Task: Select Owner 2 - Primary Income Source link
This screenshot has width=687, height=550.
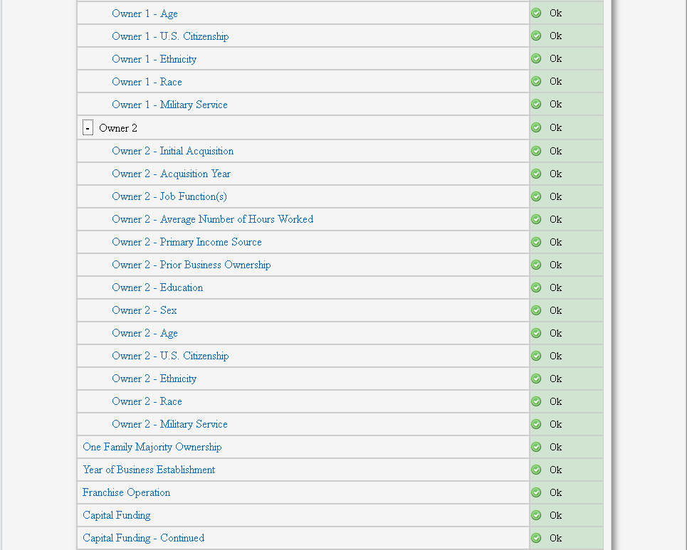Action: click(187, 242)
